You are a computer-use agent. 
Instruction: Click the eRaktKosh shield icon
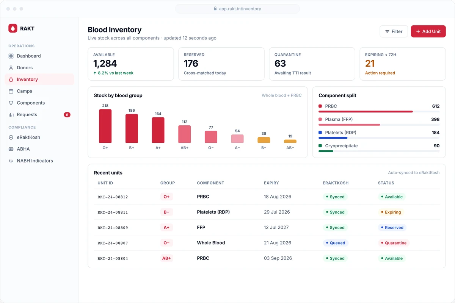tap(11, 137)
